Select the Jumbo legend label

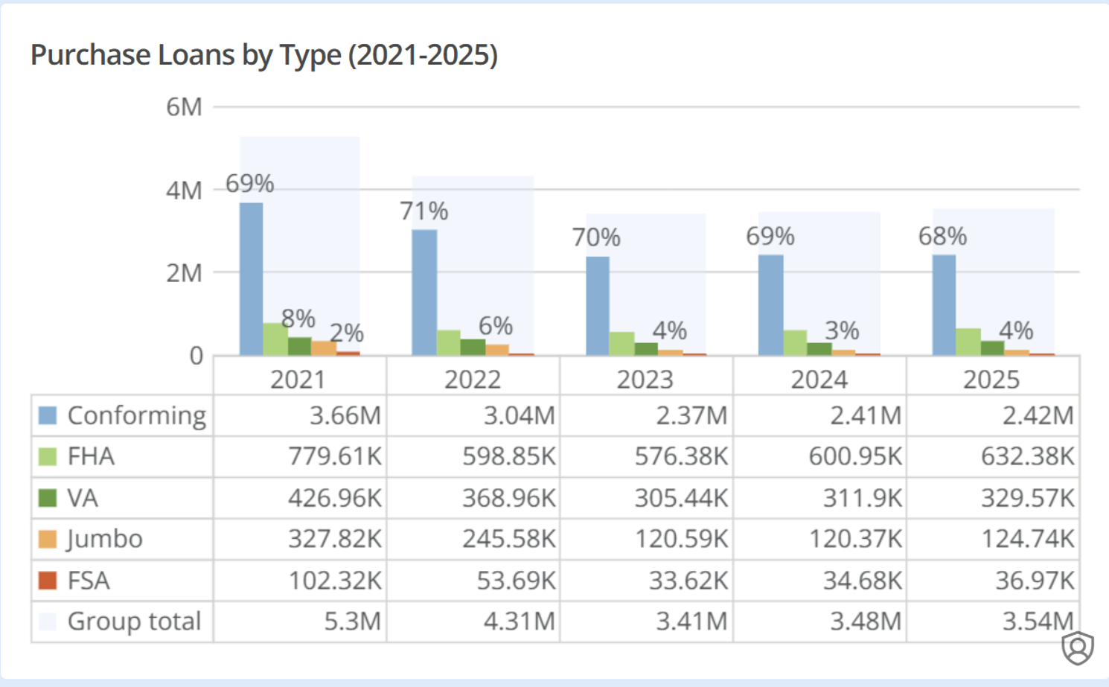point(105,539)
